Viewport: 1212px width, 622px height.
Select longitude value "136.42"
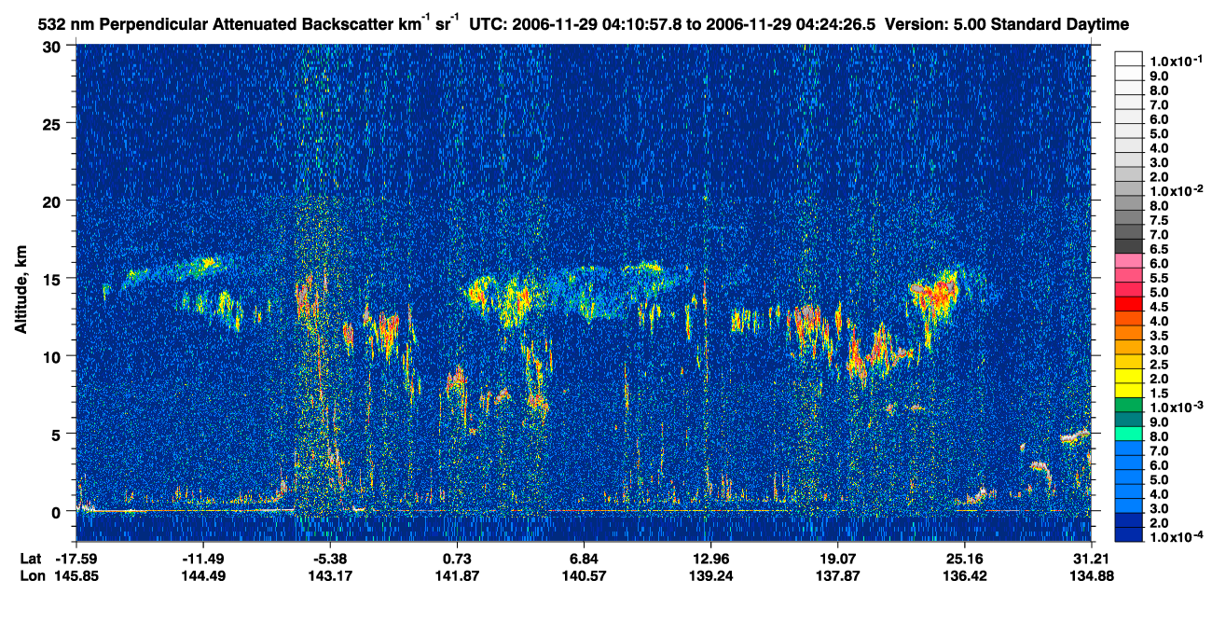pyautogui.click(x=964, y=575)
